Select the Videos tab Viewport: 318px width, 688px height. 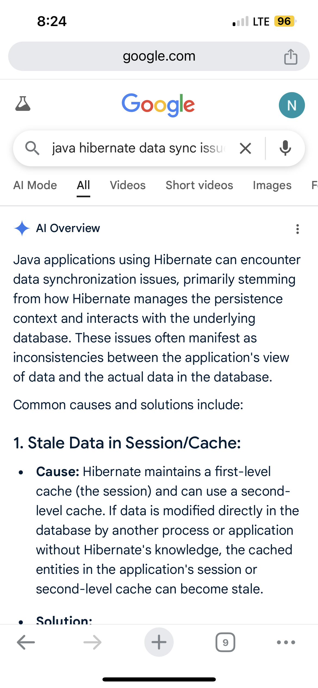pos(128,185)
